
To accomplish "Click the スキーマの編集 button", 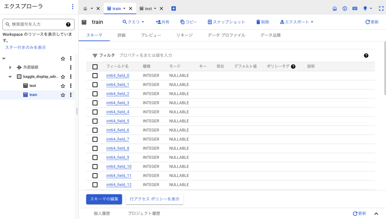I will (x=104, y=199).
